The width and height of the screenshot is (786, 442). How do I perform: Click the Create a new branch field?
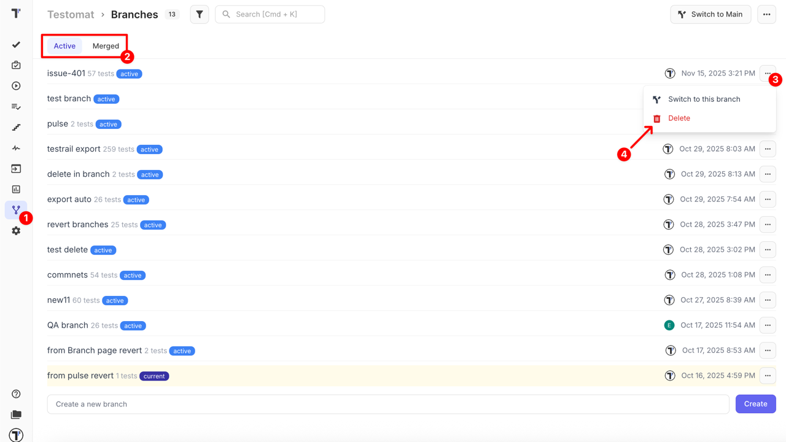click(x=387, y=404)
